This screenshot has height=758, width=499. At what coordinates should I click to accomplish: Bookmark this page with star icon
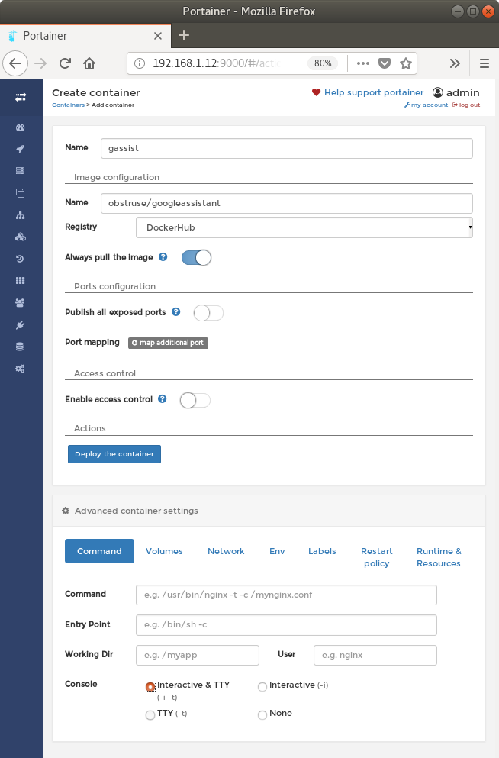tap(406, 63)
